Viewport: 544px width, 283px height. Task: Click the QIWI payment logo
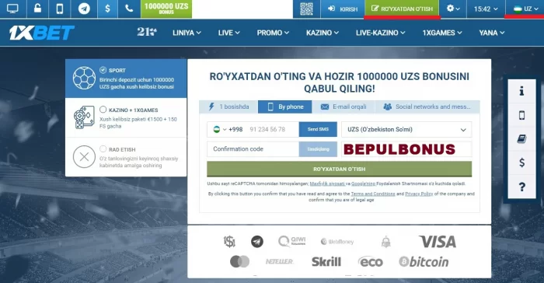point(291,241)
